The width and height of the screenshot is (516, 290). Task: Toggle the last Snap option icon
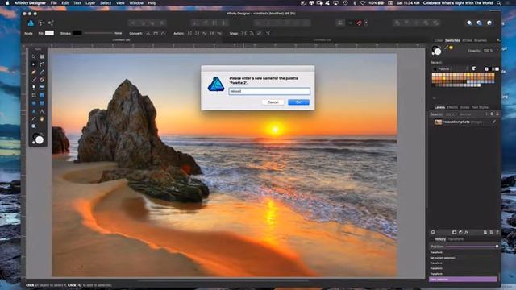tap(268, 34)
